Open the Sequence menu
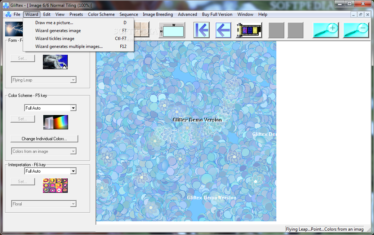This screenshot has width=374, height=235. [129, 14]
